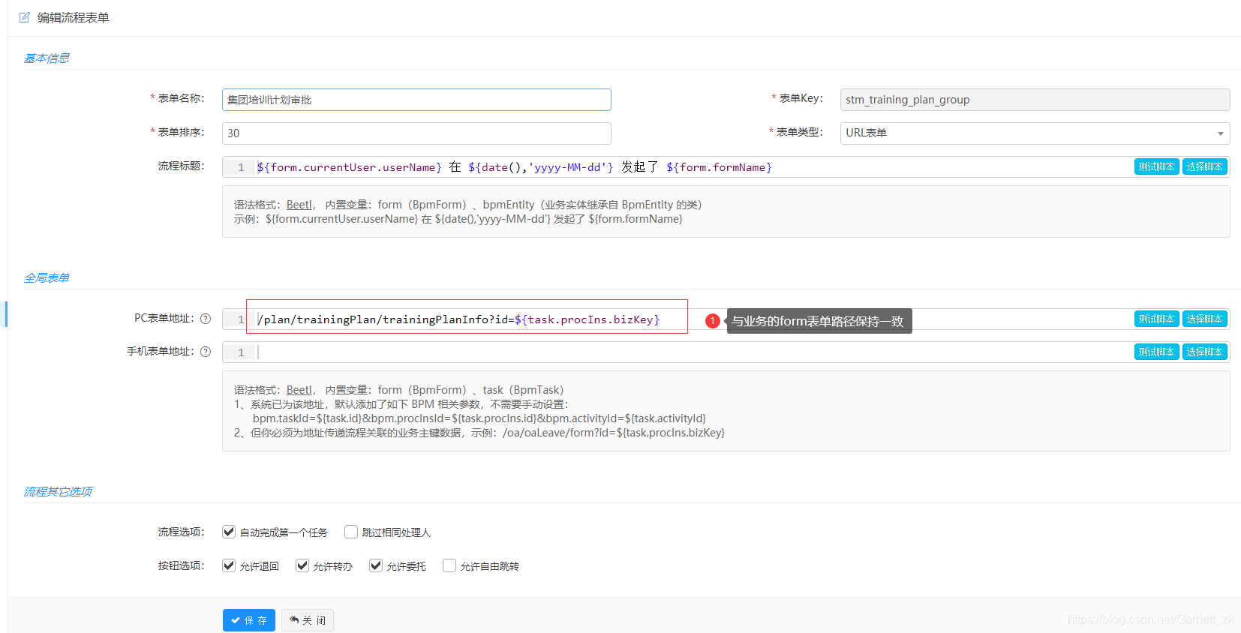1241x633 pixels.
Task: Click the 全局表单 section heading
Action: tap(47, 277)
